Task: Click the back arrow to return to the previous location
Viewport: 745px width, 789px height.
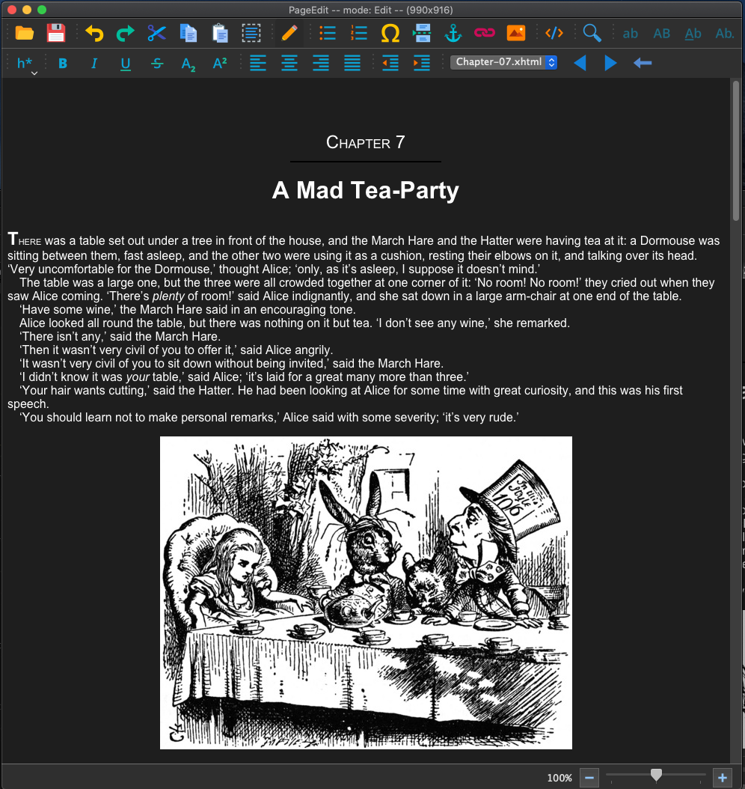Action: (643, 63)
